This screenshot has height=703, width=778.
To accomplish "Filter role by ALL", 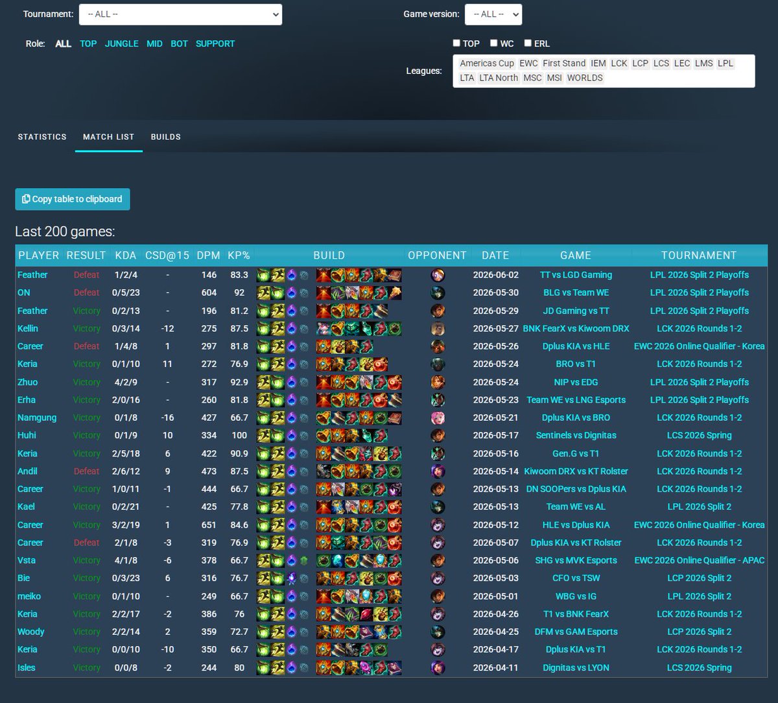I will (63, 43).
